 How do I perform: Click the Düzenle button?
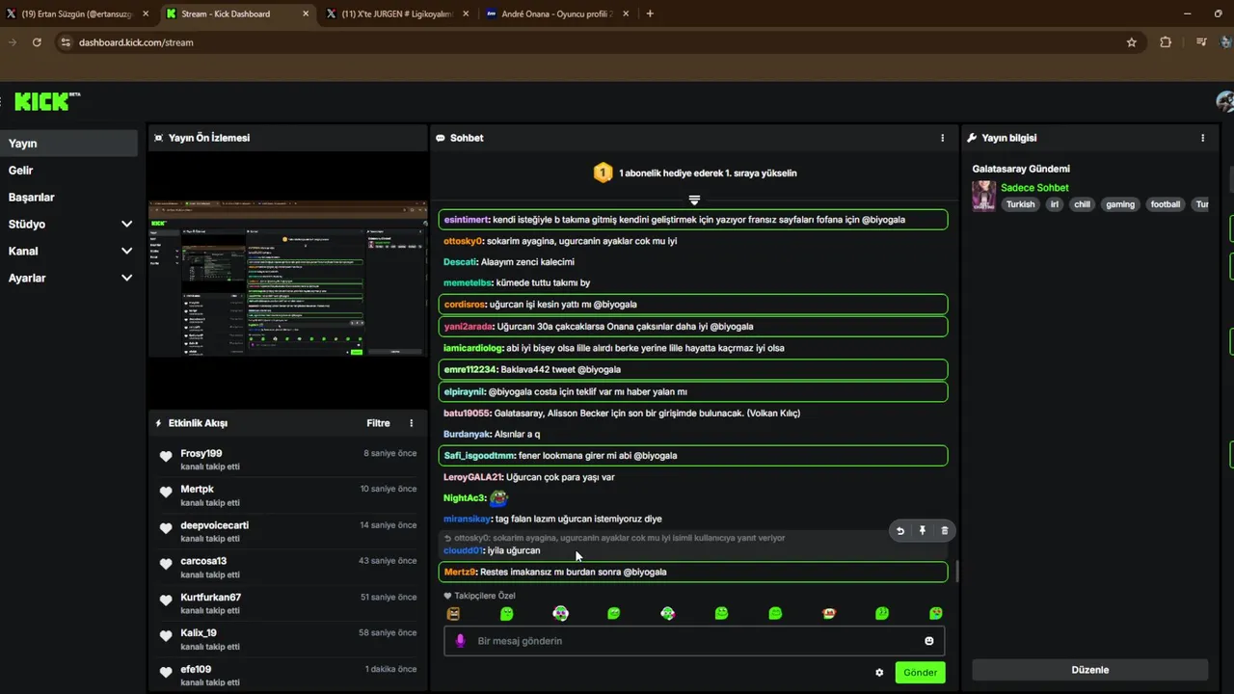click(x=1089, y=670)
